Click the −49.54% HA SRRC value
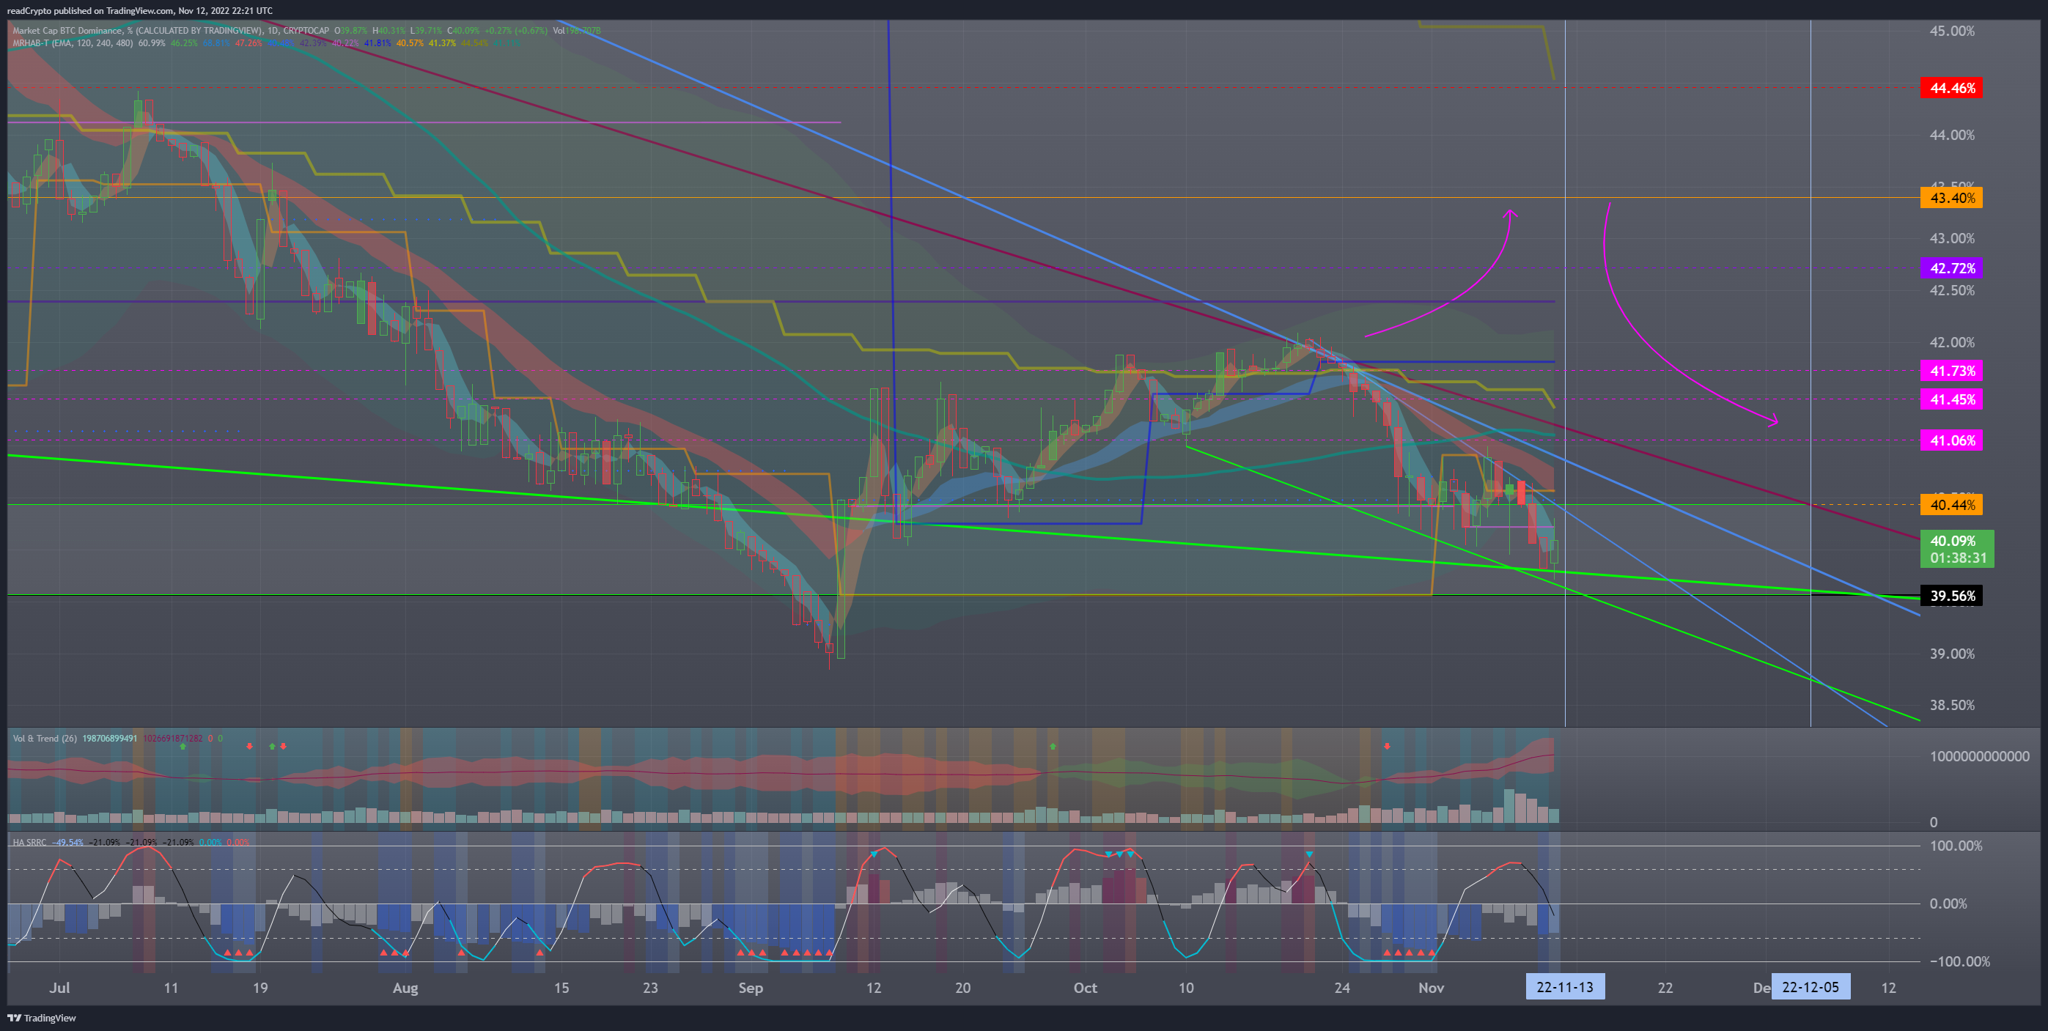 [x=67, y=842]
